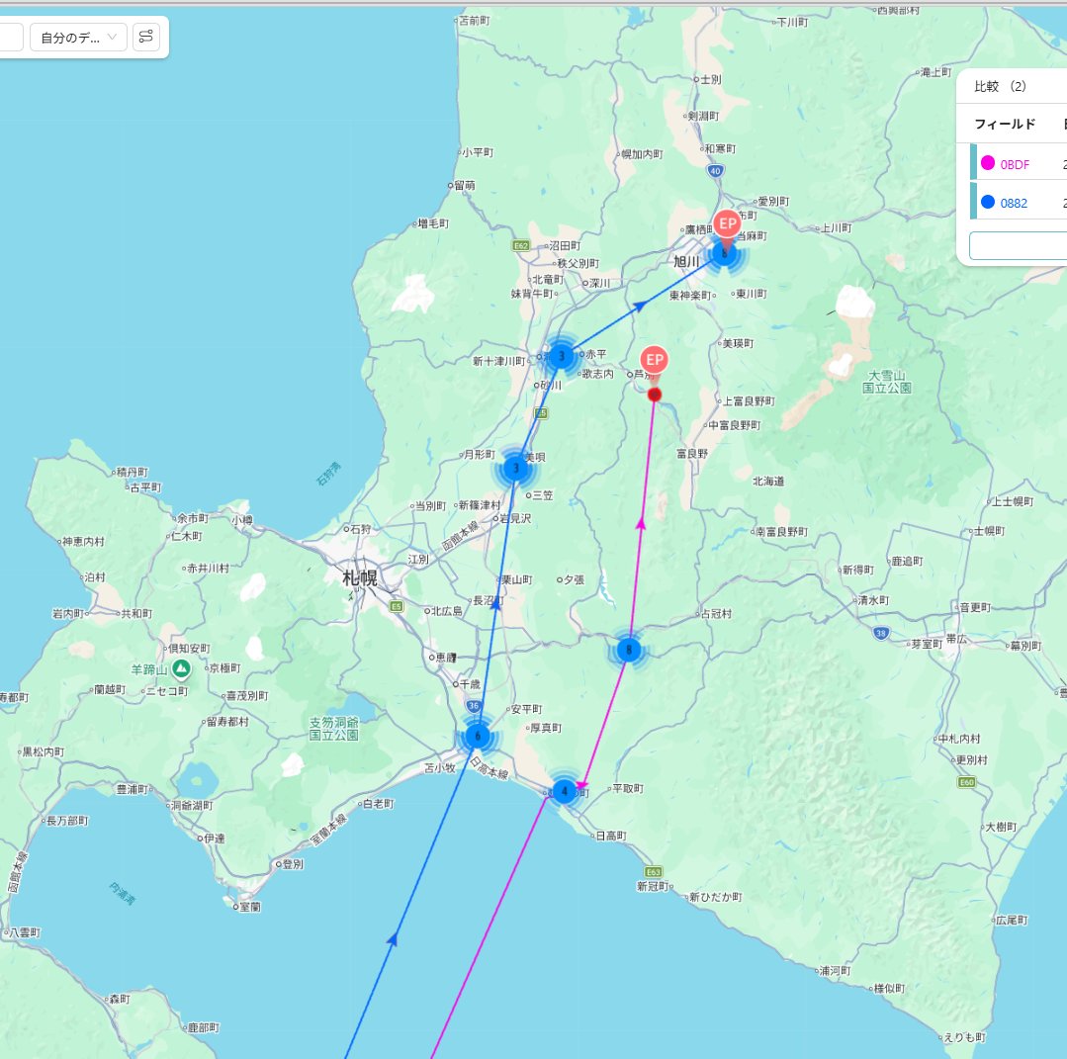Click the route 38 shield near 芽室町
This screenshot has width=1067, height=1059.
click(881, 633)
